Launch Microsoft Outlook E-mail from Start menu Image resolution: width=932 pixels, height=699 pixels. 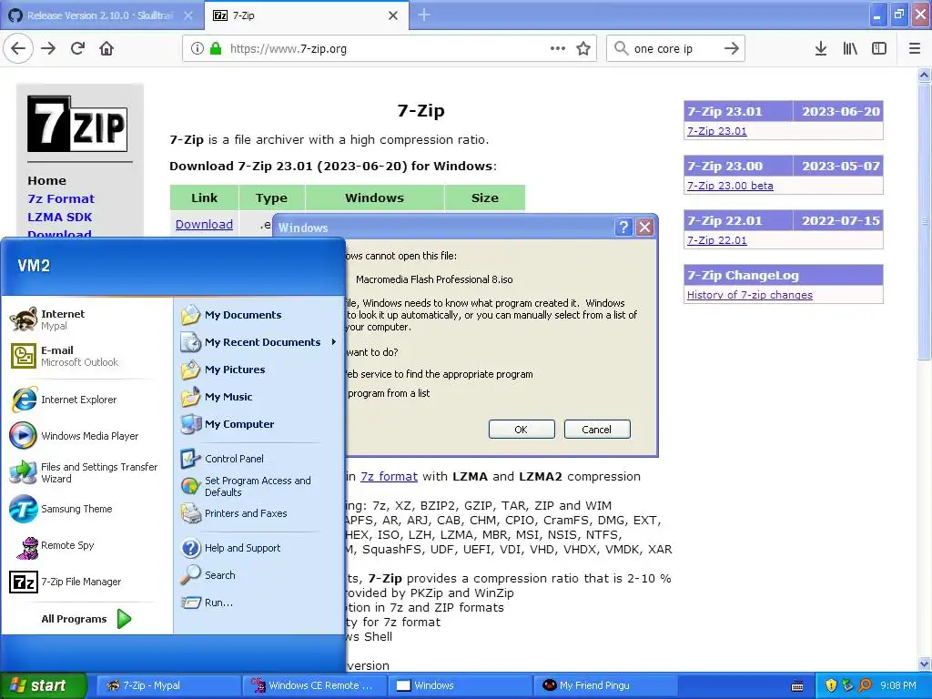(65, 356)
